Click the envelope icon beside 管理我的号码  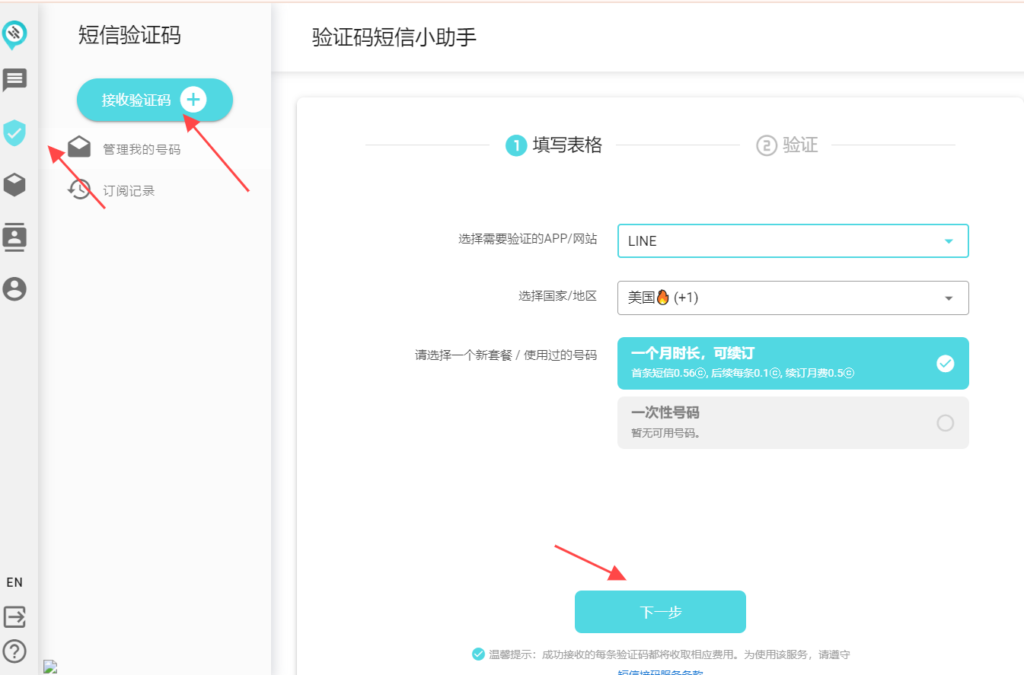[79, 148]
